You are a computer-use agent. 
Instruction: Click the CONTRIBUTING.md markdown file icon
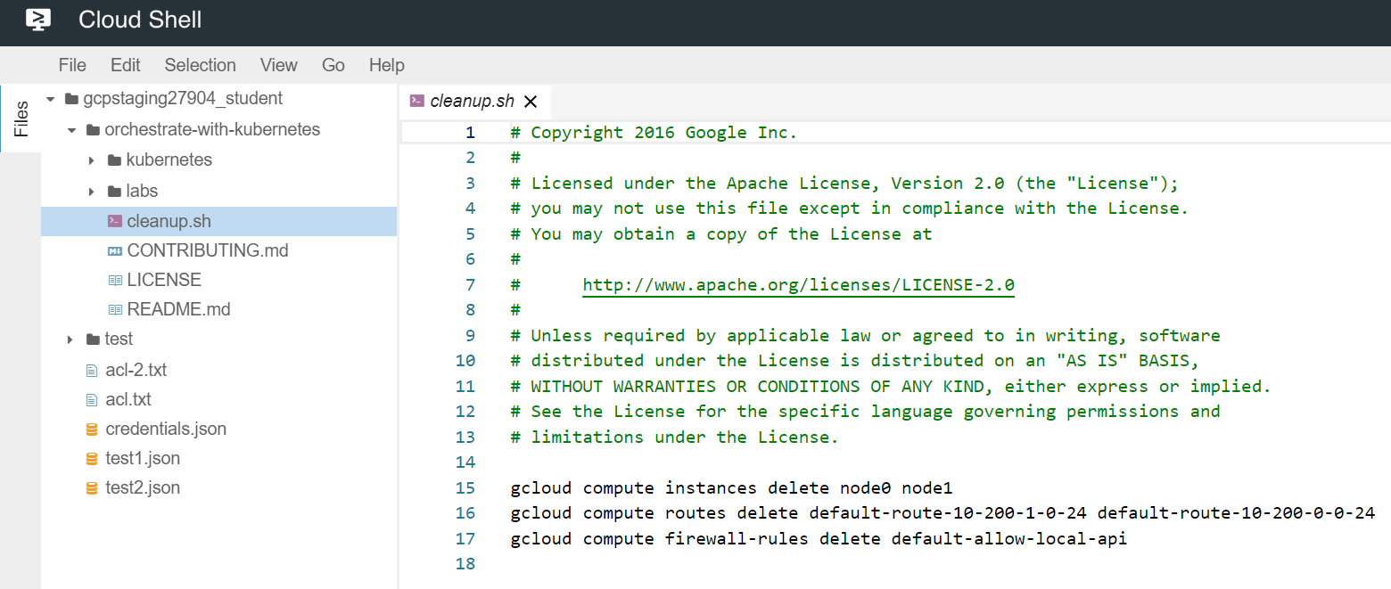coord(114,251)
